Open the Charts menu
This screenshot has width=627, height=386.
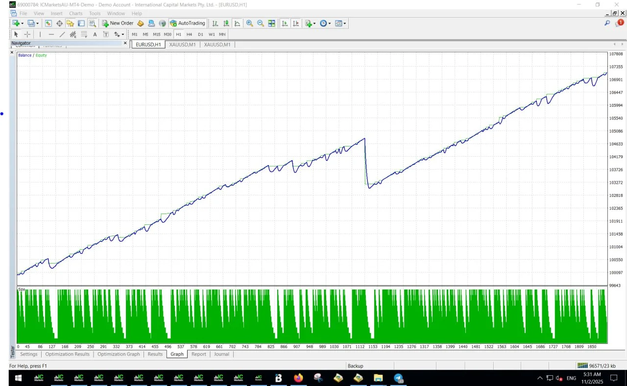[x=76, y=13]
